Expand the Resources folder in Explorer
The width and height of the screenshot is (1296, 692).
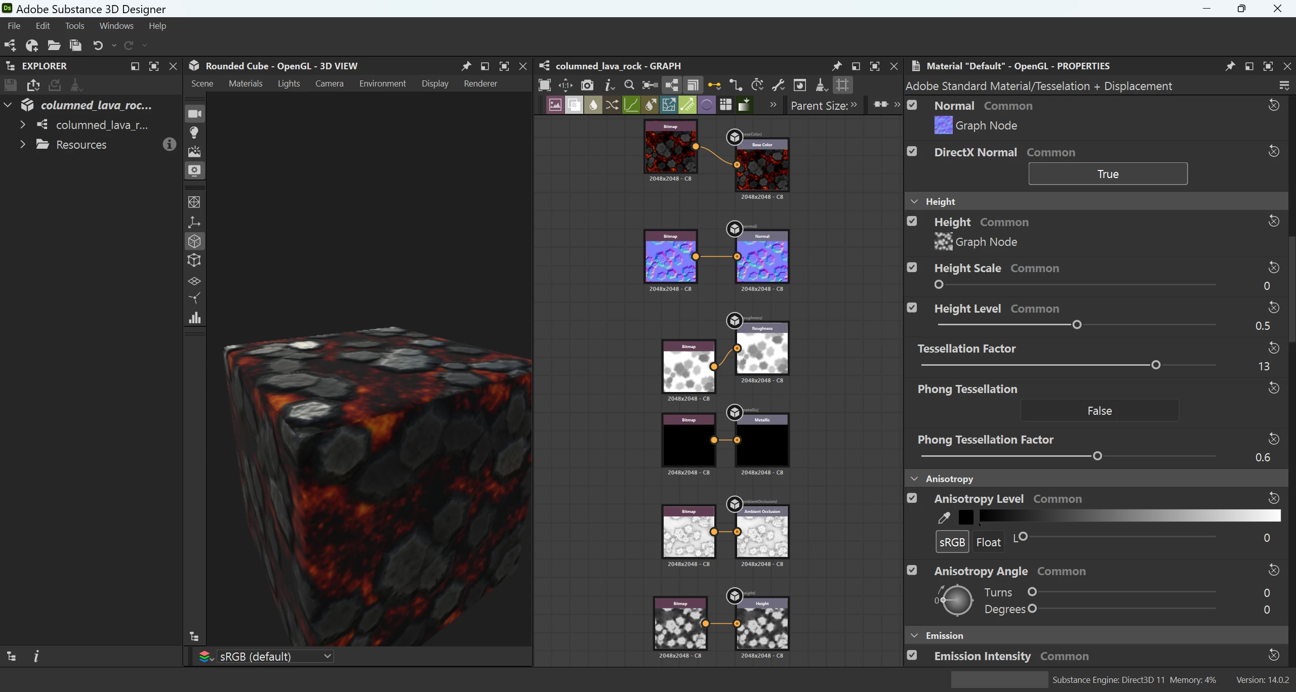pyautogui.click(x=23, y=145)
